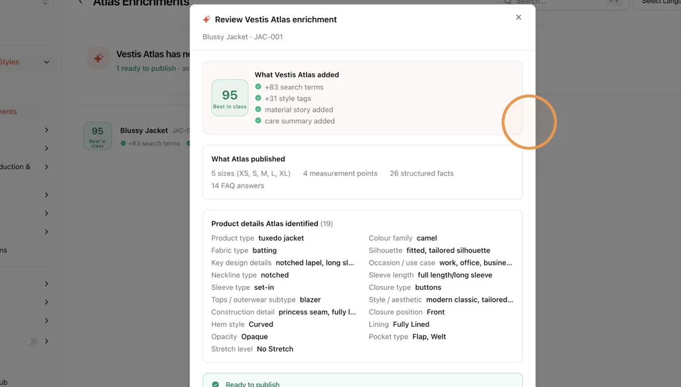Expand the chevron beside the sidebar toggle switch

47,341
